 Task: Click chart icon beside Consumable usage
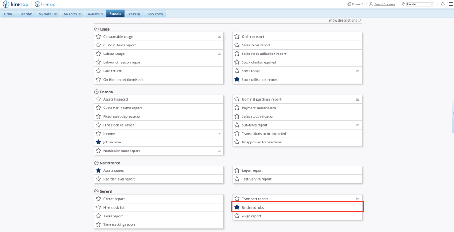point(219,36)
